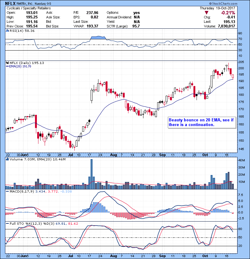Click the 7.5 MACD axis label

coord(241,195)
